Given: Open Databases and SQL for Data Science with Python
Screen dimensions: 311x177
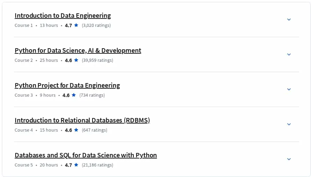Looking at the screenshot, I should [86, 155].
